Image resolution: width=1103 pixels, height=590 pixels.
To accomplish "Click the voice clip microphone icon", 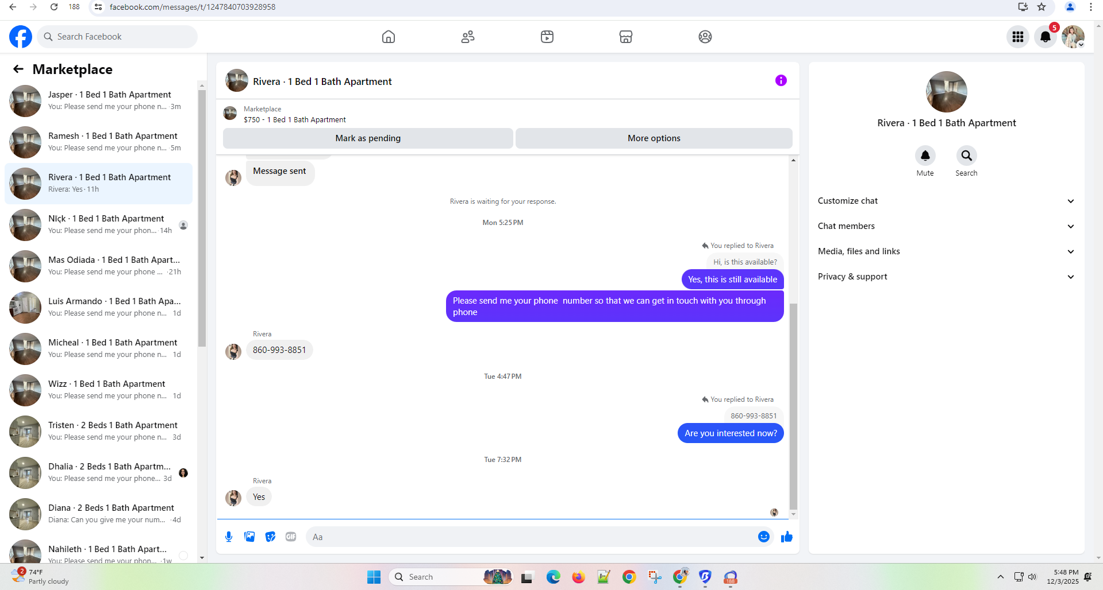I will pyautogui.click(x=229, y=537).
